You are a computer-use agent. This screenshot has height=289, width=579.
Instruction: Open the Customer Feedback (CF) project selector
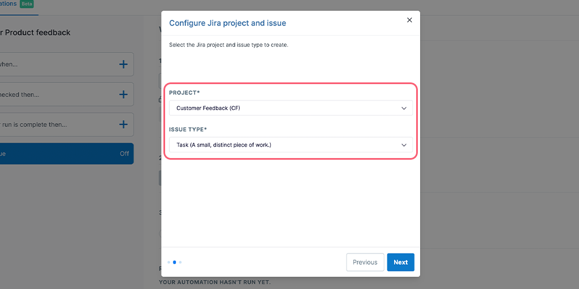[x=291, y=108]
